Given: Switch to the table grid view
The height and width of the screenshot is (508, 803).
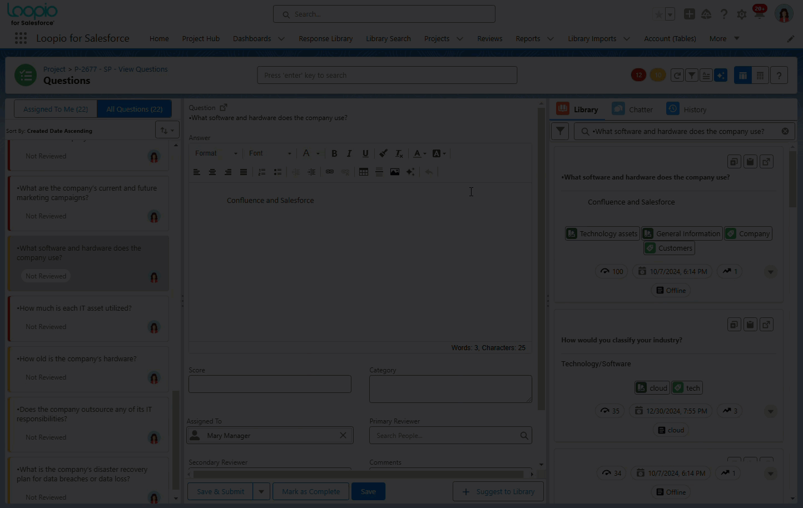Looking at the screenshot, I should coord(760,75).
